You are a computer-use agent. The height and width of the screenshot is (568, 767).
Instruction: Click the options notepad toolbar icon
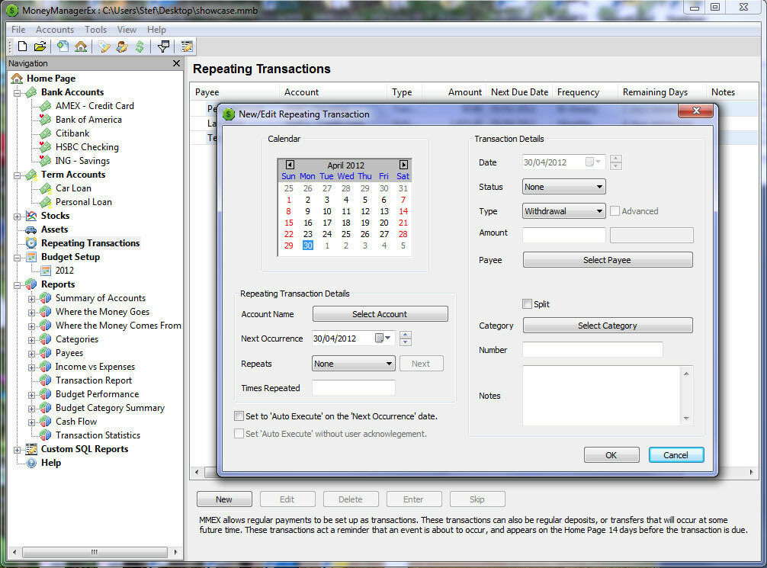click(187, 47)
